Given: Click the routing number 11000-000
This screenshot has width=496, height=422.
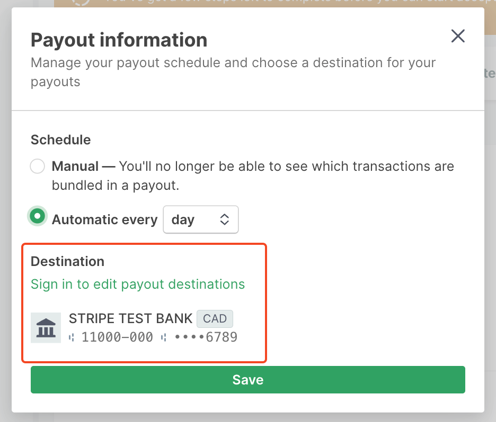Looking at the screenshot, I should coord(117,337).
